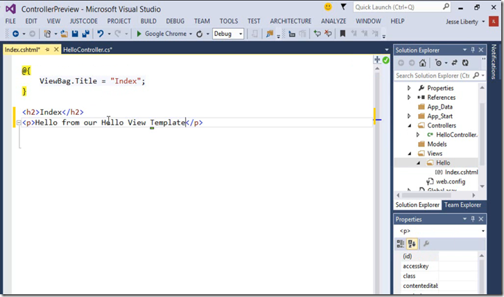Click the Alphabetical sort icon in Properties panel
Viewport: 504px width, 297px height.
[412, 244]
